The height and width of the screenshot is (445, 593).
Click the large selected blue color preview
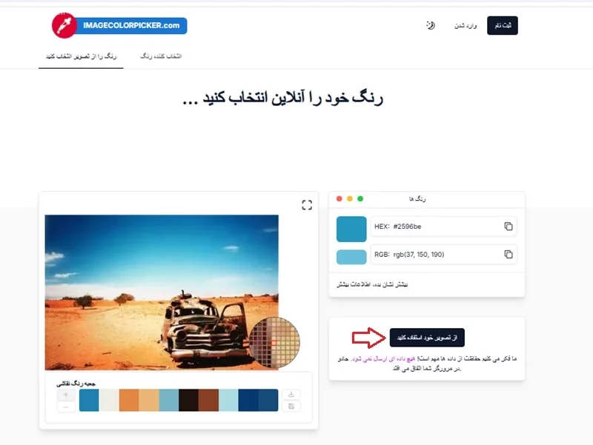point(351,229)
